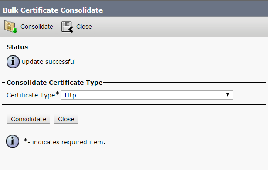Click the green arrow on Consolidate icon
The image size is (268, 170).
coord(15,31)
